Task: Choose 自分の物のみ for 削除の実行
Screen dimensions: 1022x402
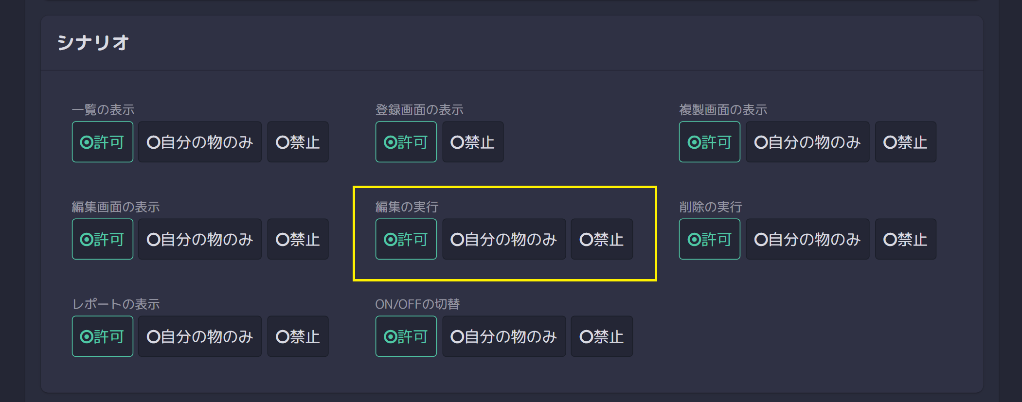Action: pyautogui.click(x=807, y=239)
